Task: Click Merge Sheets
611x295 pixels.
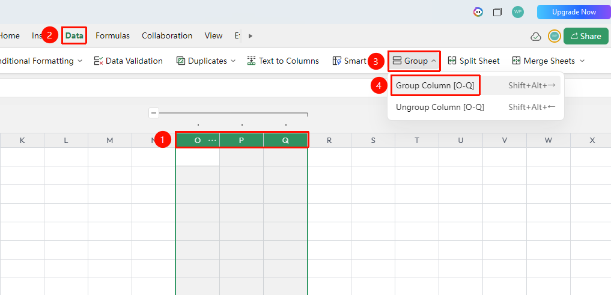Action: click(x=544, y=61)
